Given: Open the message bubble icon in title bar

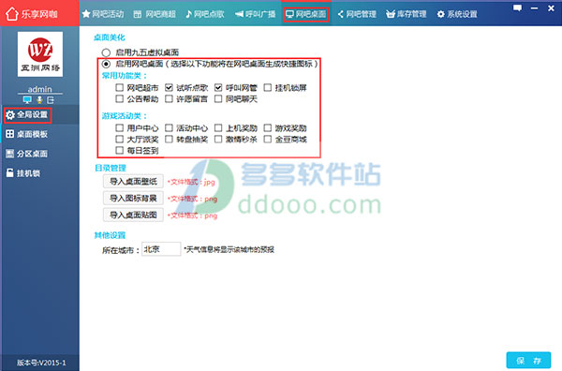Looking at the screenshot, I should point(517,8).
